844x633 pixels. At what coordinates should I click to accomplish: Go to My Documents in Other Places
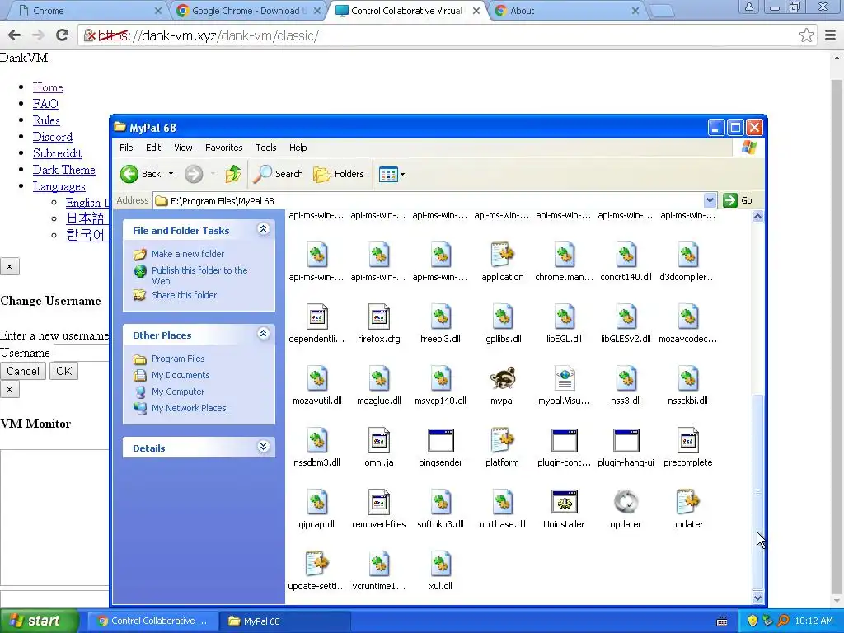pyautogui.click(x=181, y=375)
